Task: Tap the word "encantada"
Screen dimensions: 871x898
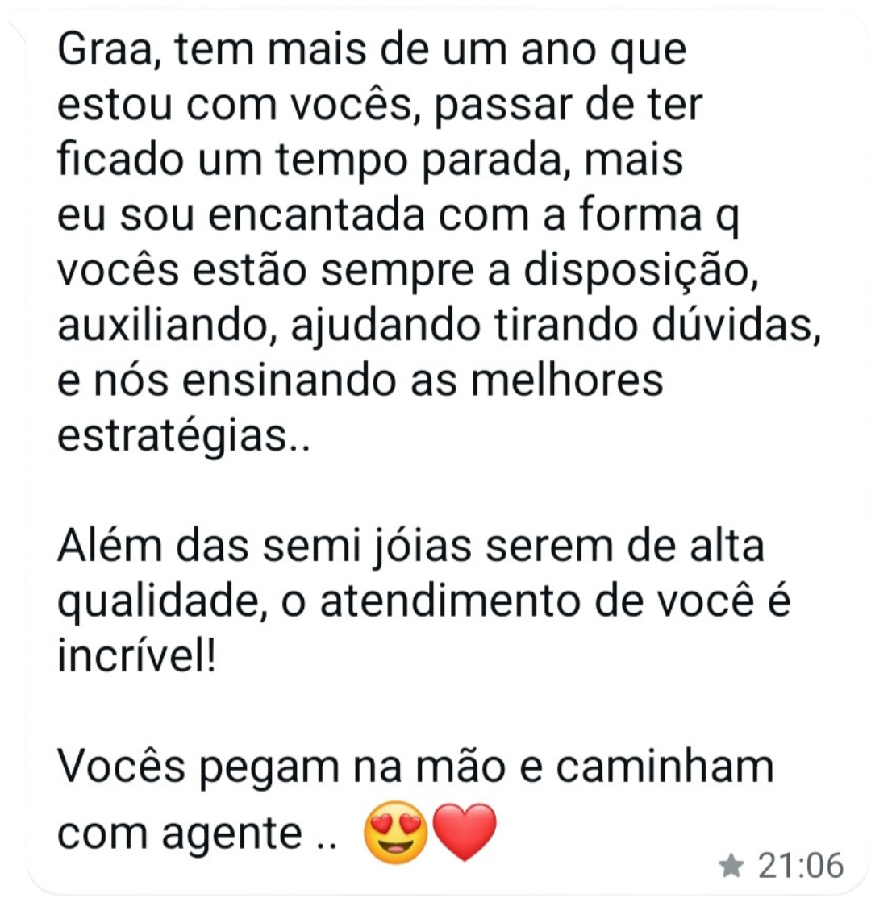Action: pyautogui.click(x=316, y=215)
